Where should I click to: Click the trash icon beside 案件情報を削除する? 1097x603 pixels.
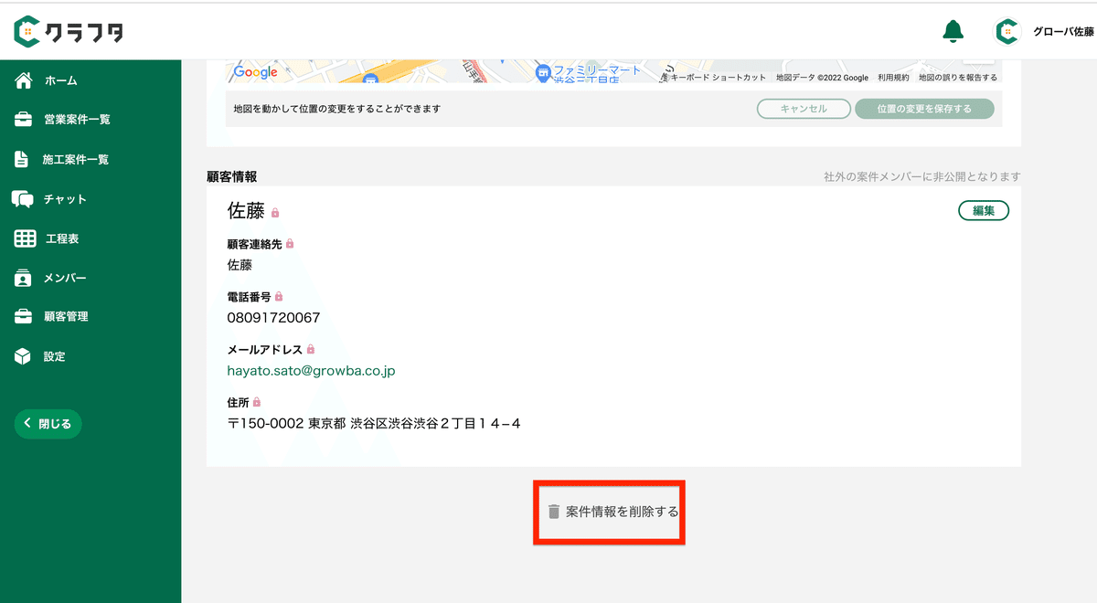553,512
